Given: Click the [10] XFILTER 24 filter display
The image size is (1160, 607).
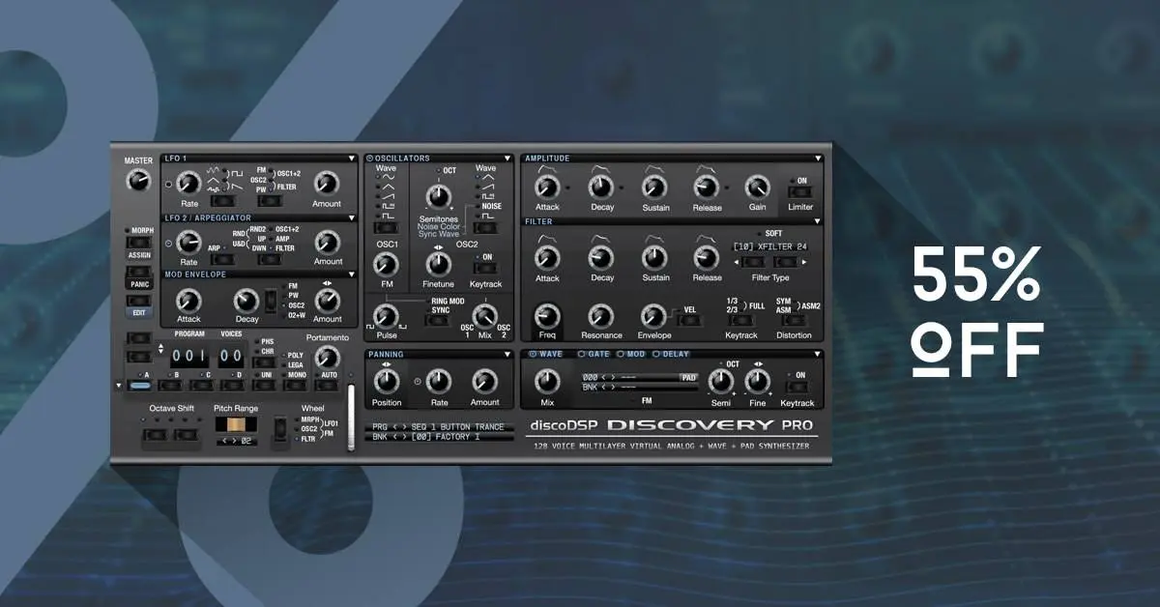Looking at the screenshot, I should coord(769,246).
